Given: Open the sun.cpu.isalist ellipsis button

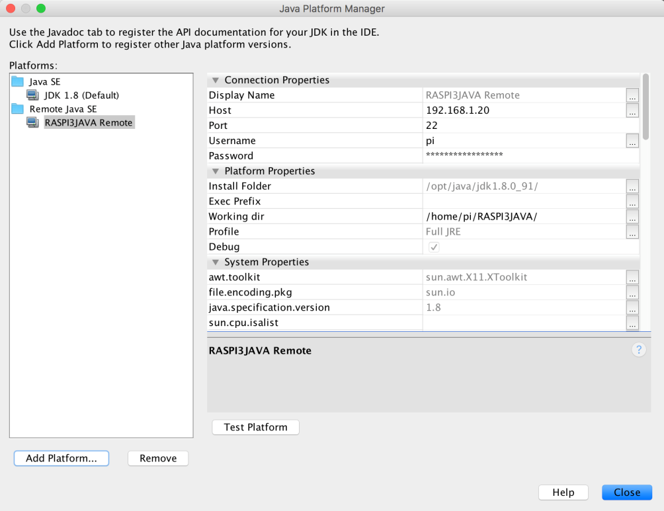Looking at the screenshot, I should (x=632, y=323).
